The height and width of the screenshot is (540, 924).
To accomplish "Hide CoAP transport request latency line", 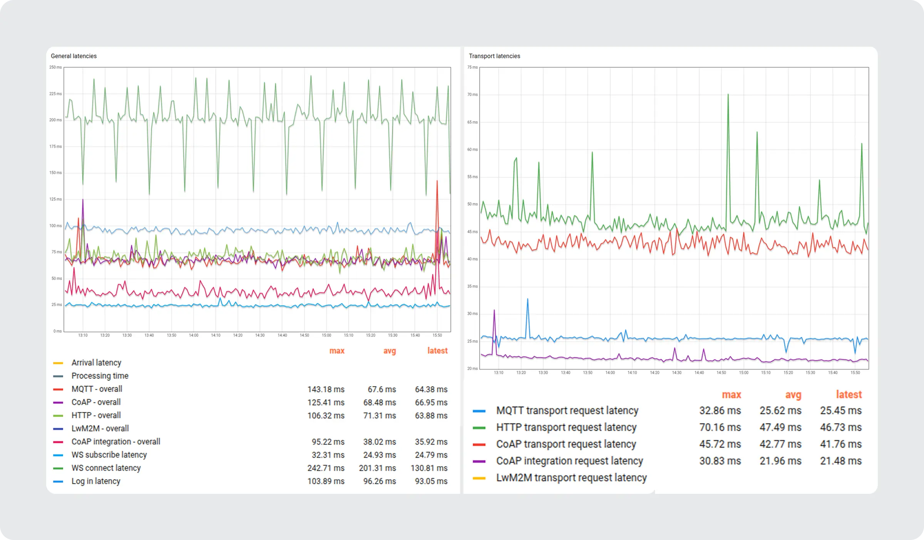I will pos(566,444).
